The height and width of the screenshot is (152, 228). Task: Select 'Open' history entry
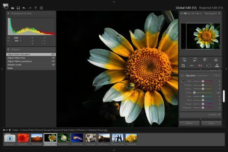coord(31,68)
